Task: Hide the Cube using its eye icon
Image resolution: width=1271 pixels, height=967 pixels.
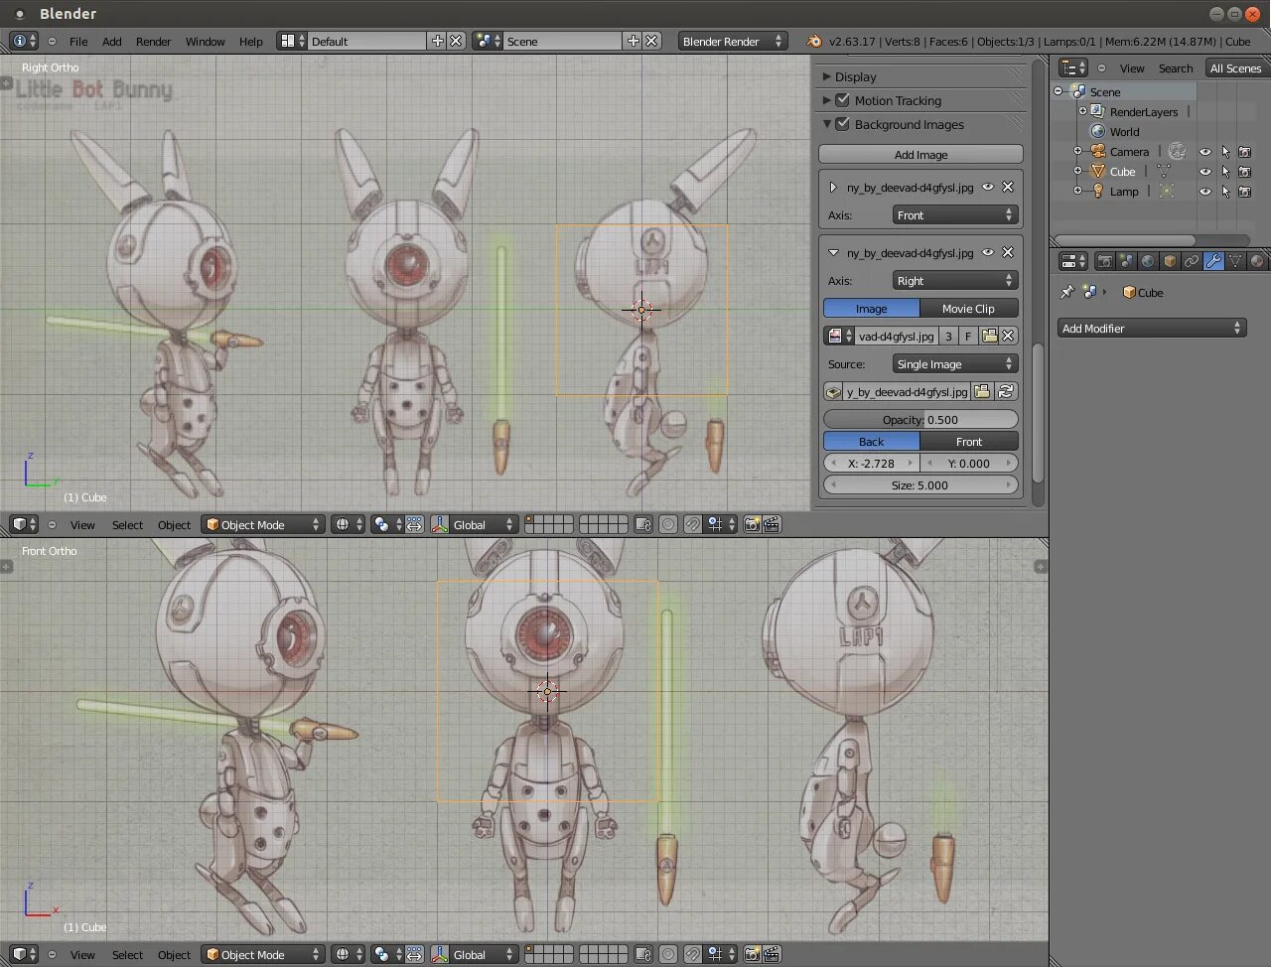Action: pos(1204,172)
